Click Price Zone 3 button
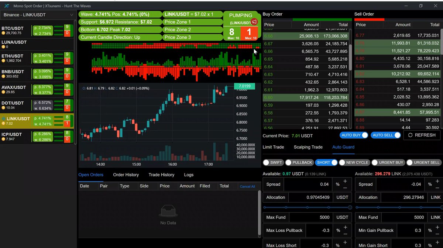 point(192,37)
